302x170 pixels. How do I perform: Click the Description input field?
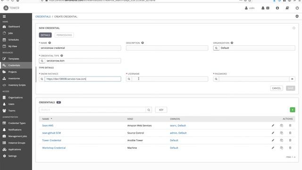pos(167,48)
